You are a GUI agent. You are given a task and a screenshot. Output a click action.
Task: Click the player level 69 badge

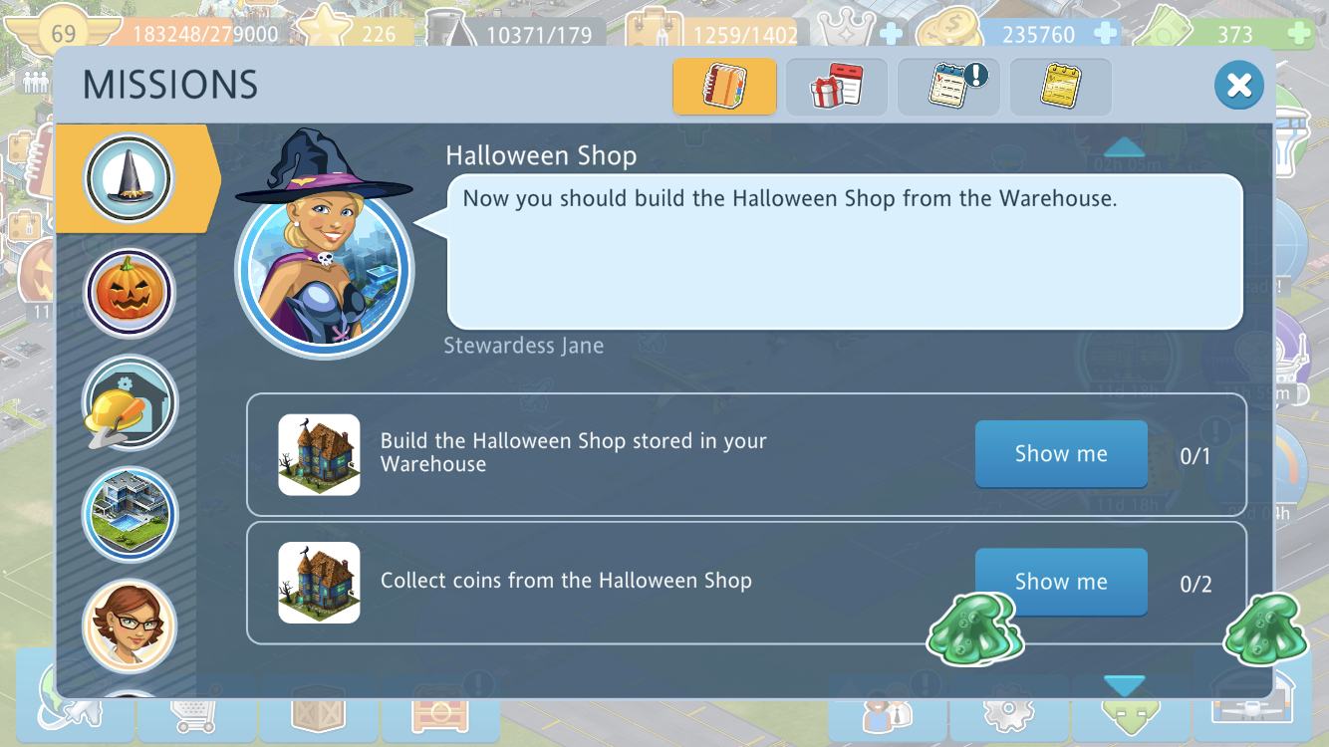[64, 33]
